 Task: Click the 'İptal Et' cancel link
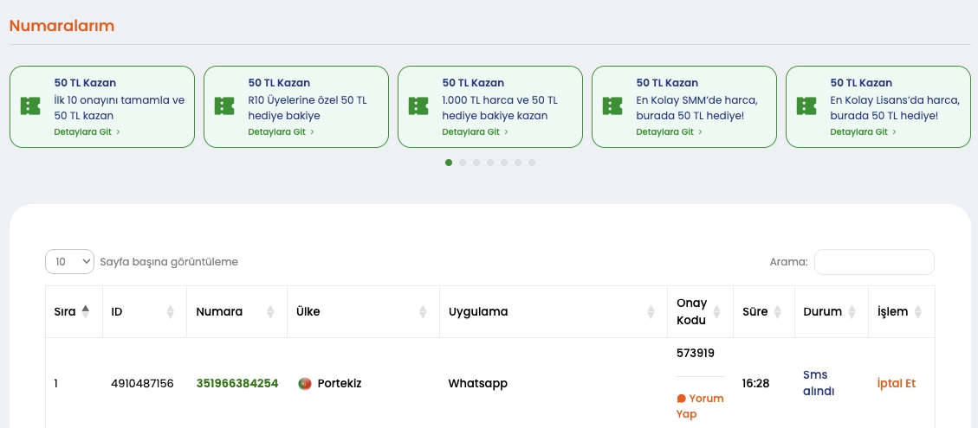click(x=896, y=383)
